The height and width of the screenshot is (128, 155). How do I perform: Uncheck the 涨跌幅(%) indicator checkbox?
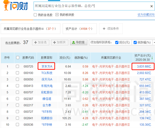pos(135,43)
